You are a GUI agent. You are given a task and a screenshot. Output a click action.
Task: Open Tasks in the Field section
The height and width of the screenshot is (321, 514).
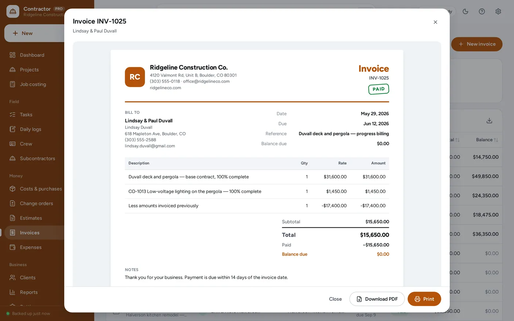[26, 114]
